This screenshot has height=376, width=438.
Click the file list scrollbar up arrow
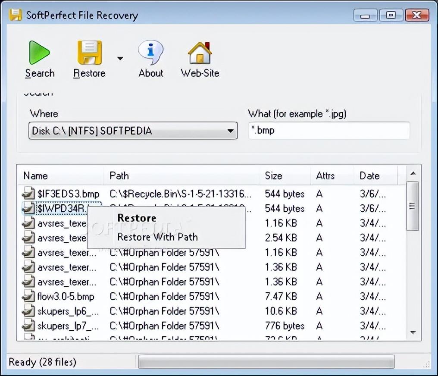pos(413,174)
